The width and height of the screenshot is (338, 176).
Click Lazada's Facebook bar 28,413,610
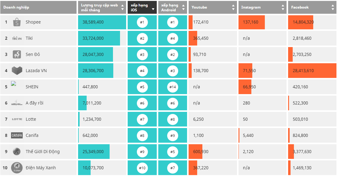click(x=312, y=71)
